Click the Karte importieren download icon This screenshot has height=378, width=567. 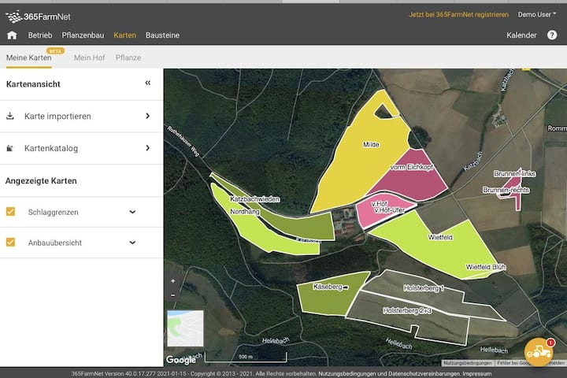[10, 116]
